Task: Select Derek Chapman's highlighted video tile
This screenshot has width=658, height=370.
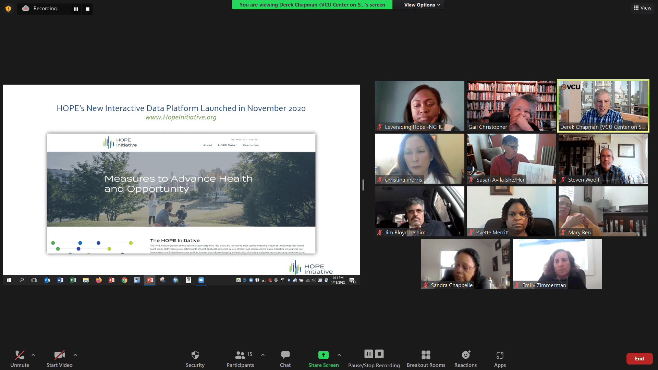Action: (603, 106)
